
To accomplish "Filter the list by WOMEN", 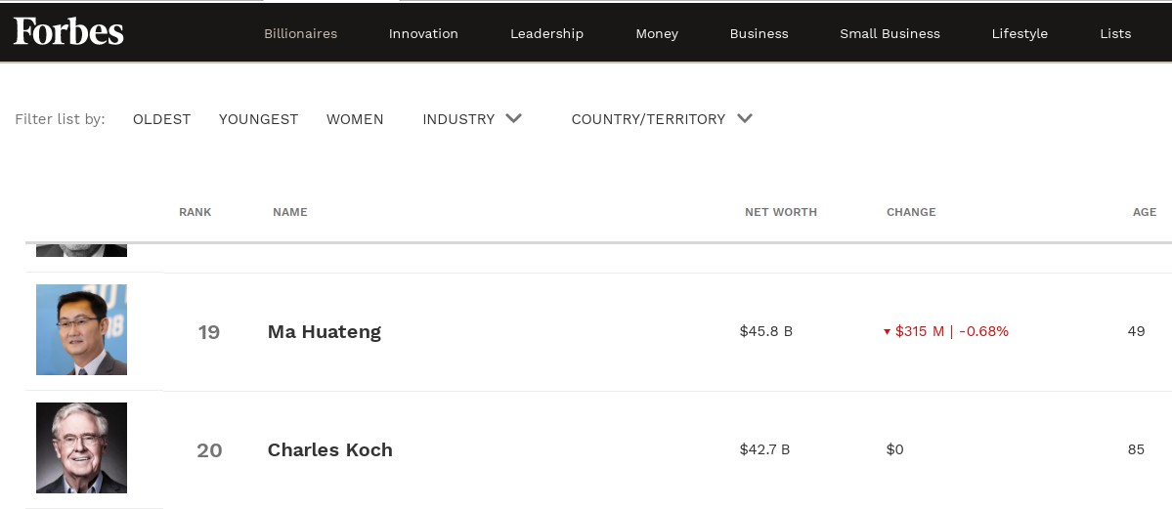I will [355, 119].
